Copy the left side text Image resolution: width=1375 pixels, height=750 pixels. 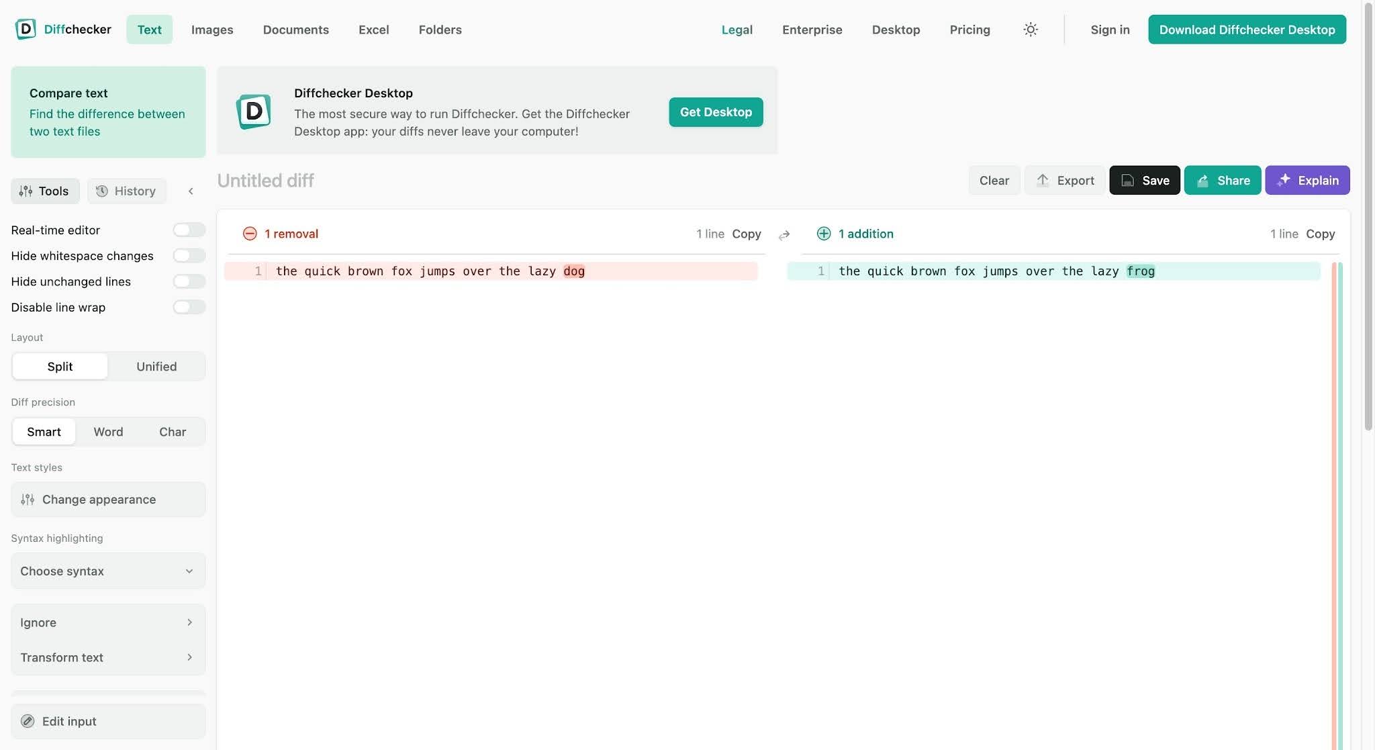click(747, 234)
